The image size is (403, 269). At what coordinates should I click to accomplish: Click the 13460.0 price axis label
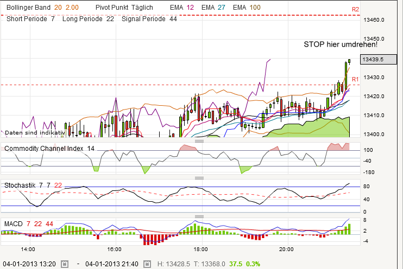(x=374, y=20)
